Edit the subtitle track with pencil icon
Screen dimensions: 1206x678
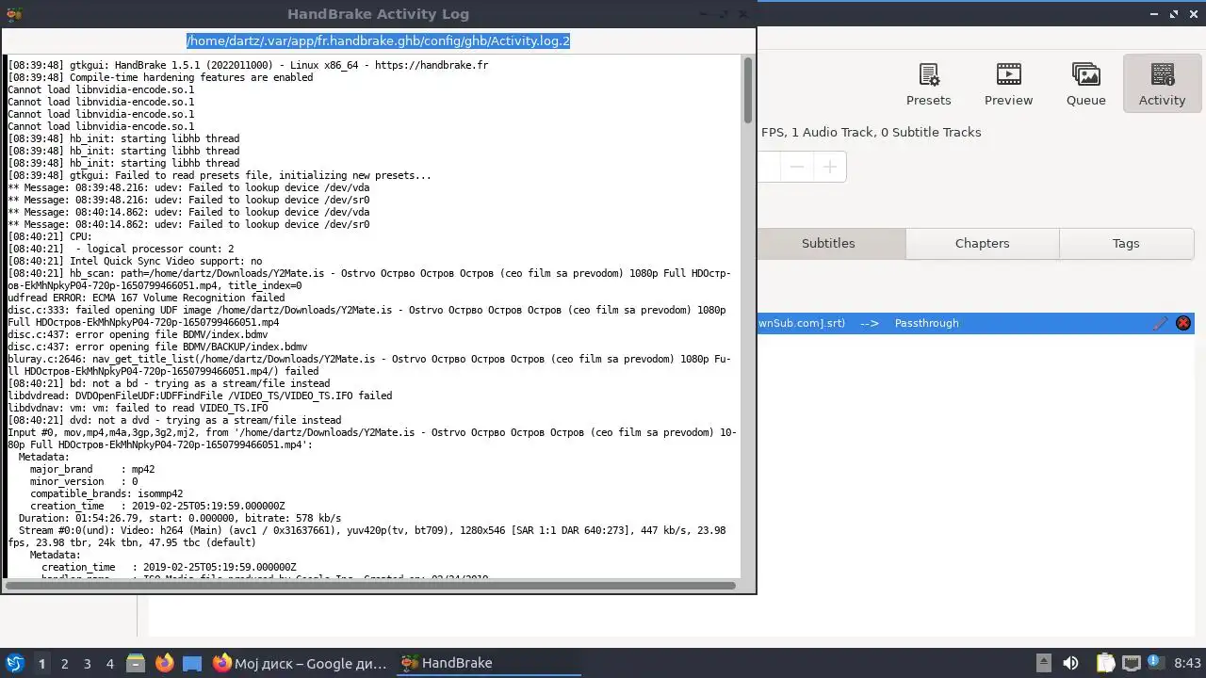coord(1161,323)
